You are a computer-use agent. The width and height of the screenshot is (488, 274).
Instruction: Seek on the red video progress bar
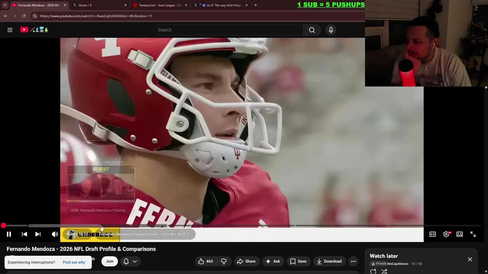point(242,226)
